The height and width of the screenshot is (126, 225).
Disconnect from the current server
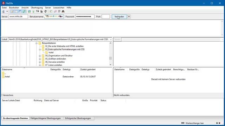41,12
